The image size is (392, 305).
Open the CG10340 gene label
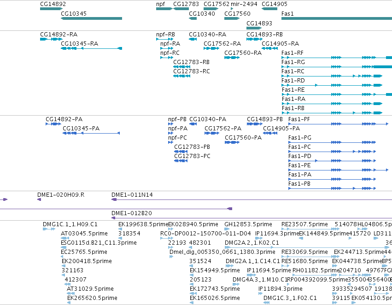point(202,13)
